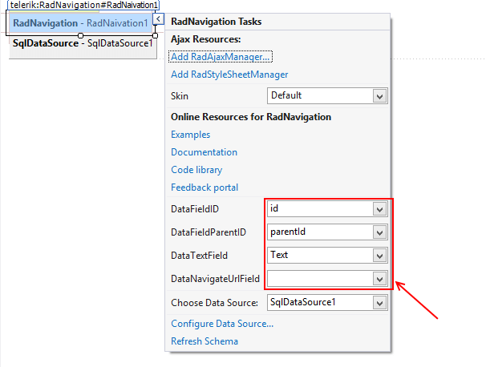Open Feedback portal link

pyautogui.click(x=205, y=188)
